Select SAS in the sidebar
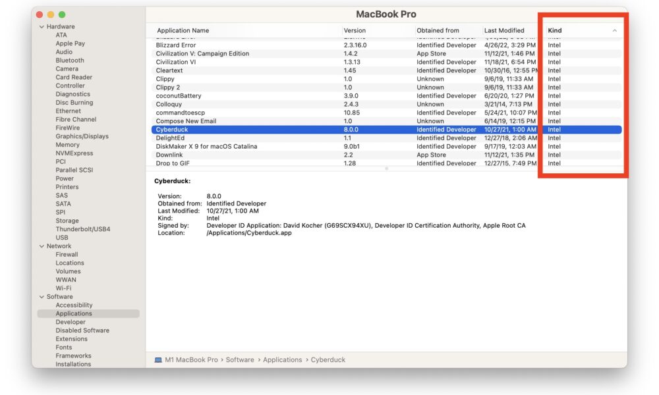Screen dimensions: 659x395 [x=61, y=195]
